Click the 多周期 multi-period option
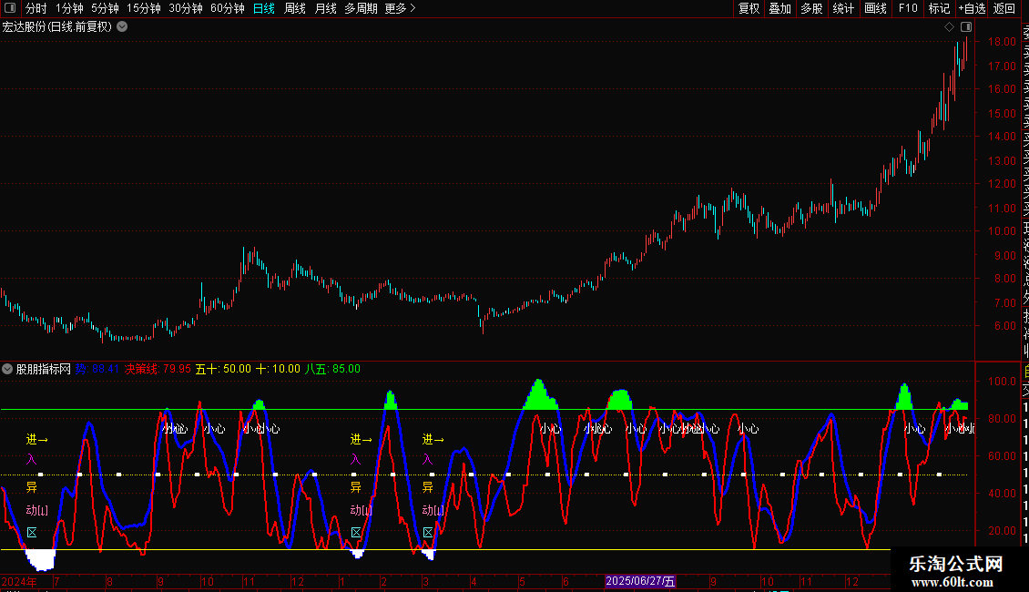The image size is (1029, 592). (361, 8)
